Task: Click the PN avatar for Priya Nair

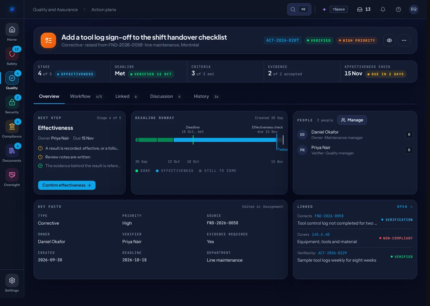Action: pyautogui.click(x=302, y=150)
